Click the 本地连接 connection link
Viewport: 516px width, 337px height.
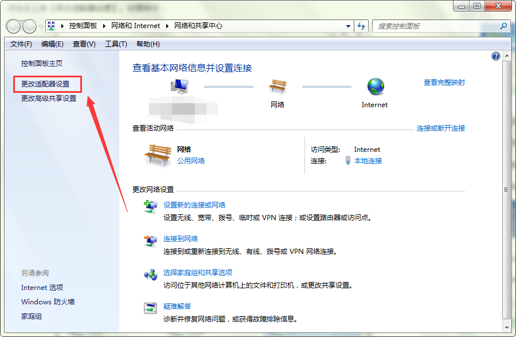coord(368,161)
